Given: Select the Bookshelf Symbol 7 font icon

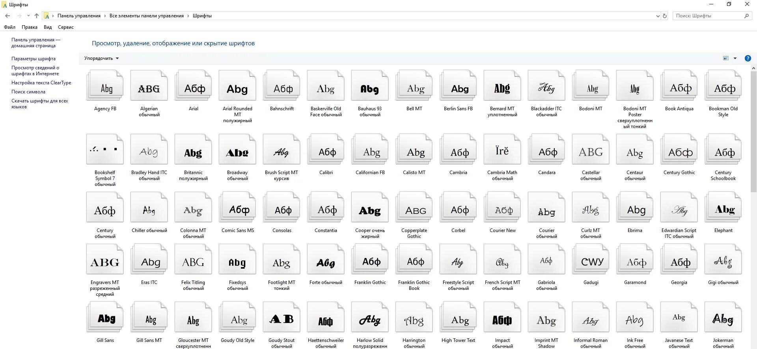Looking at the screenshot, I should click(105, 149).
